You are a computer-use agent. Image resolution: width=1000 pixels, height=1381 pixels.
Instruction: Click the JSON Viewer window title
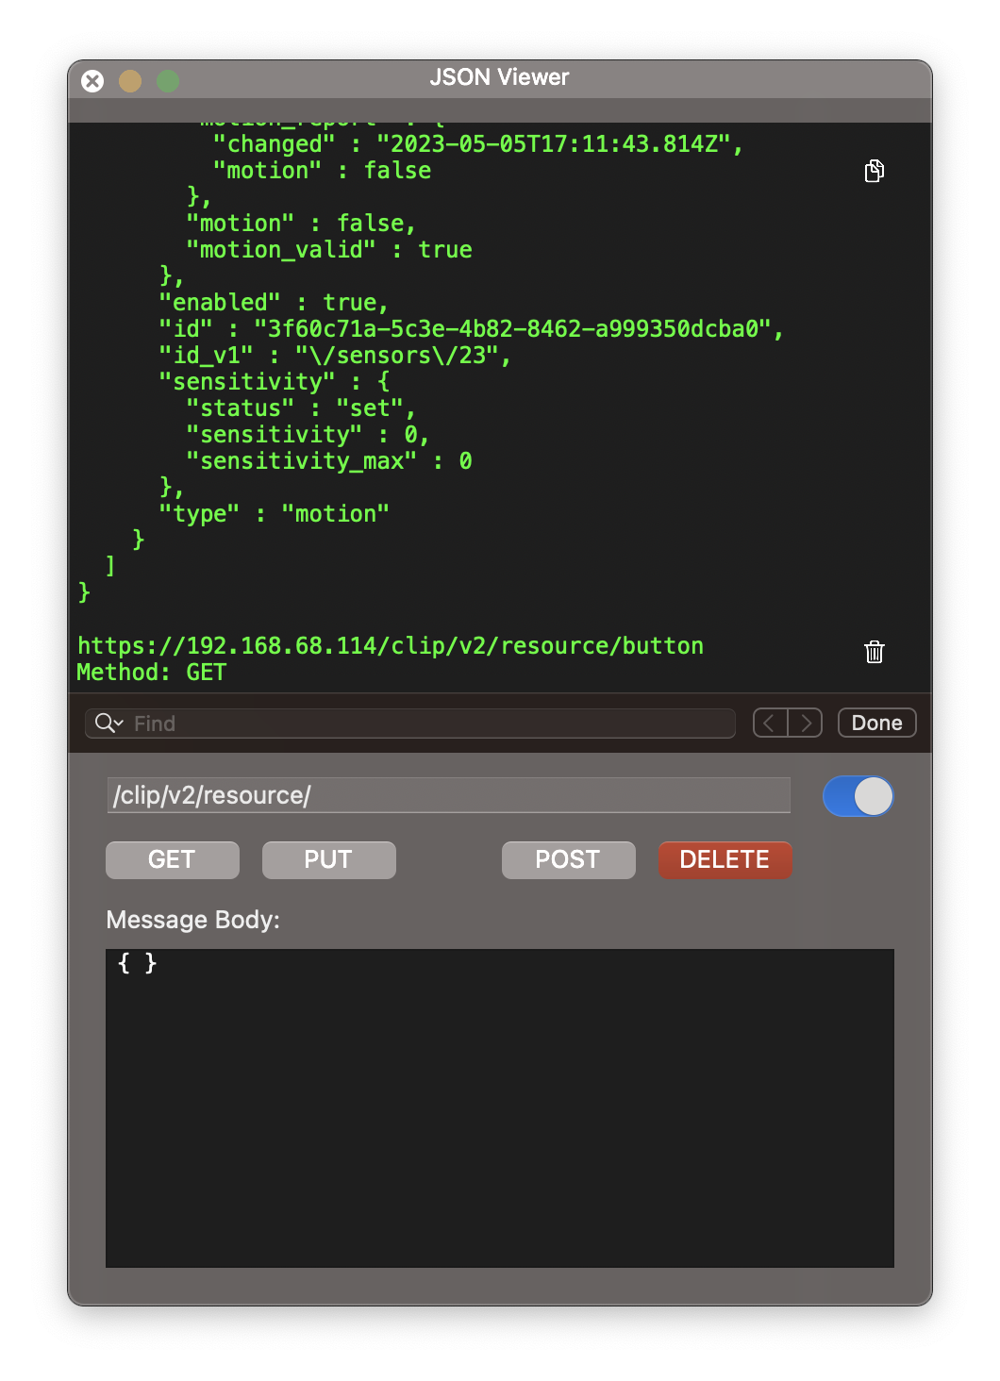[499, 77]
